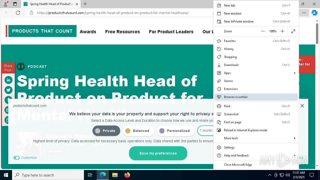The image size is (320, 180).
Task: Close the privacy consent banner
Action: (302, 106)
